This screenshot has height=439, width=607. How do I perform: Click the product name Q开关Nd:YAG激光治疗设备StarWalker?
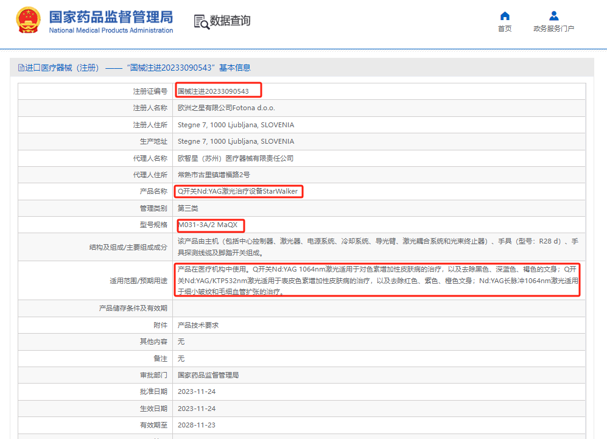click(x=237, y=191)
